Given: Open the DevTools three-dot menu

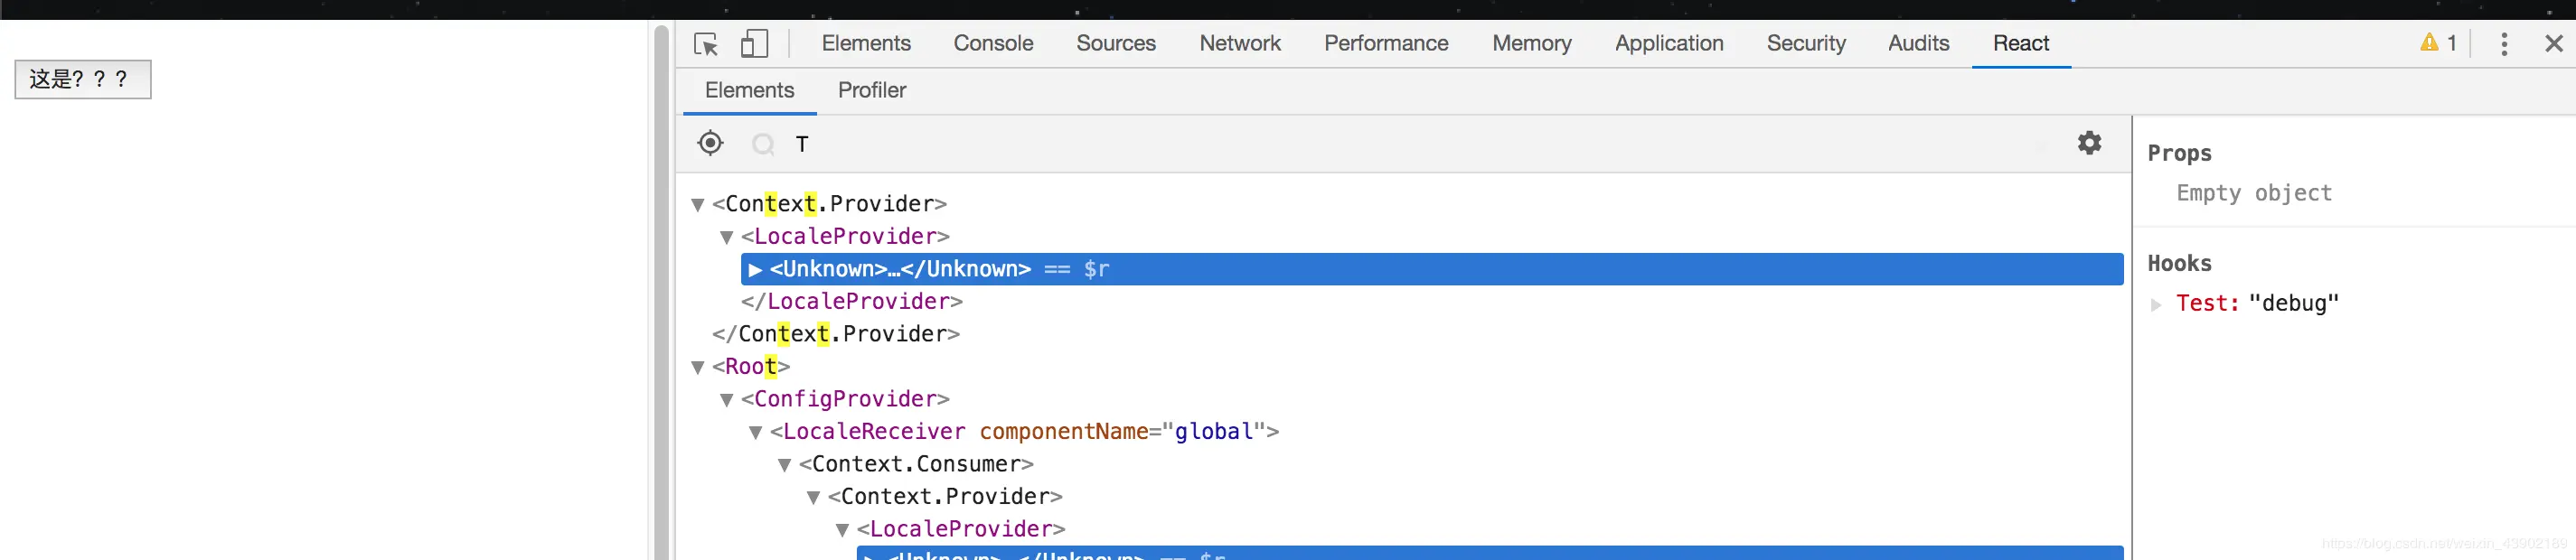Looking at the screenshot, I should 2503,44.
